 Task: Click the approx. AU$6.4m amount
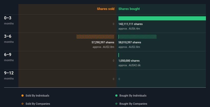129,29
